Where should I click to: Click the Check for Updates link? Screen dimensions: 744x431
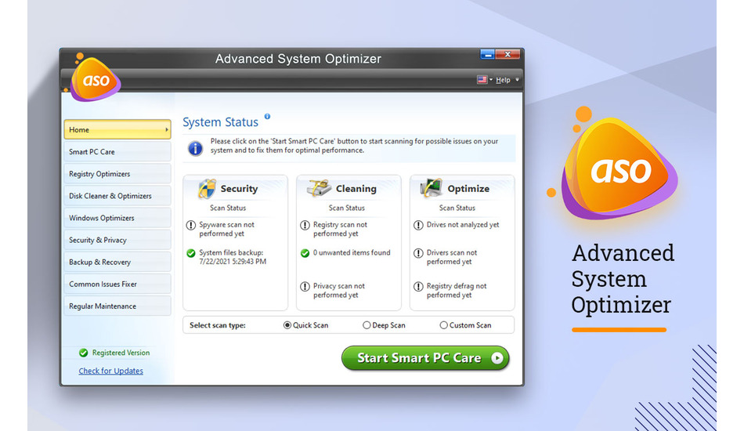[110, 371]
